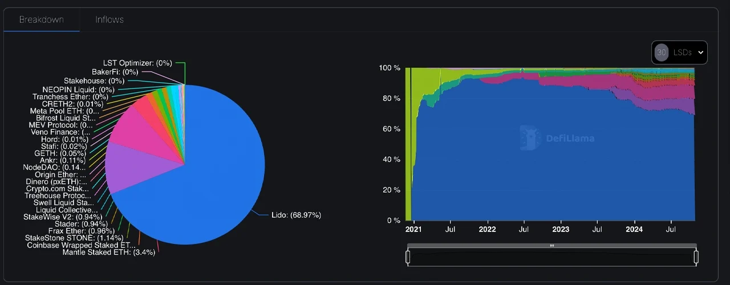Select the Lido: (68.97%) label
730x285 pixels.
296,215
